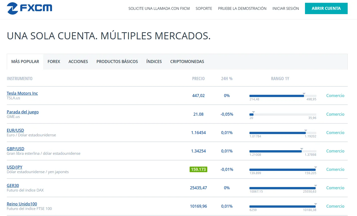Click Comercio for EUR/USD
This screenshot has height=216, width=357.
(335, 133)
